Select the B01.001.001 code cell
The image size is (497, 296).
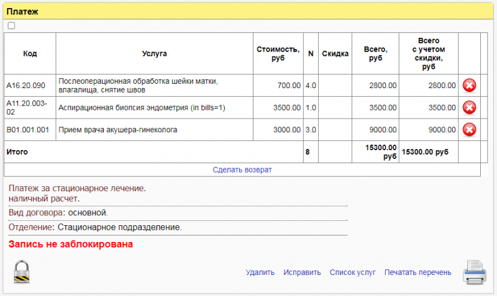click(x=27, y=130)
